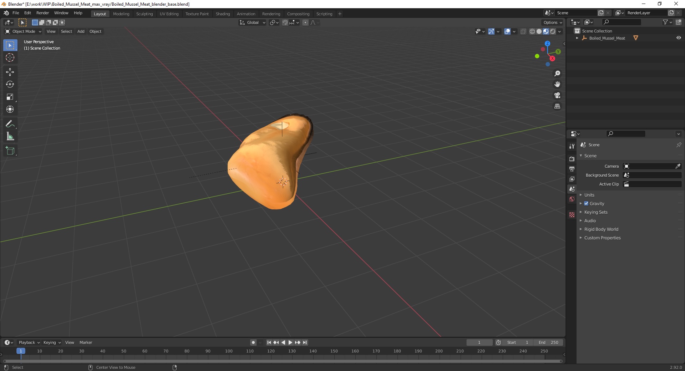Click the Blender logo menu icon
The image size is (685, 371).
[6, 13]
